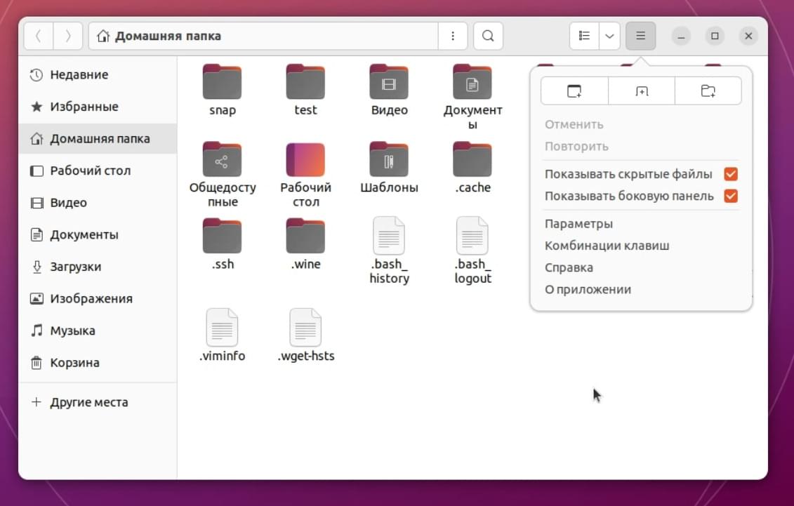Select the test folder icon
Viewport: 794px width, 506px height.
[305, 82]
